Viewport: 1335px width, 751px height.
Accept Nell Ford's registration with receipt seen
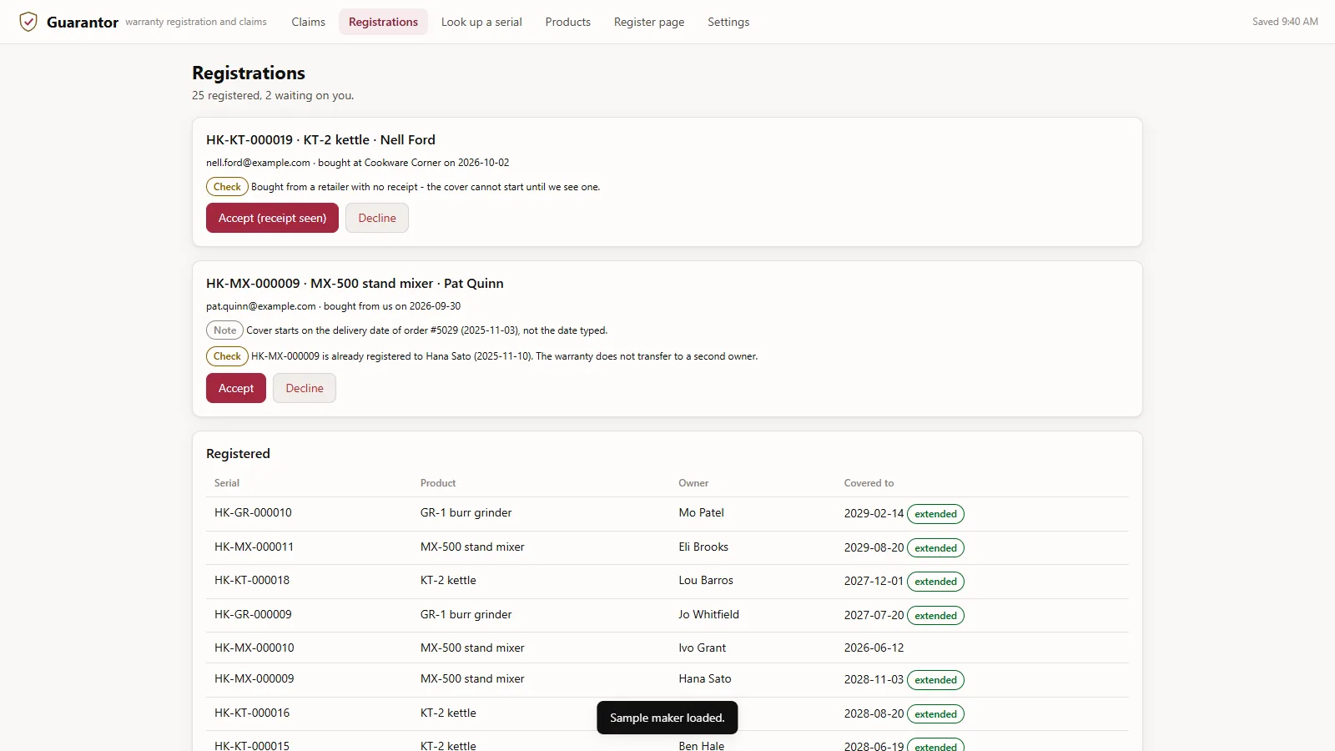point(272,218)
